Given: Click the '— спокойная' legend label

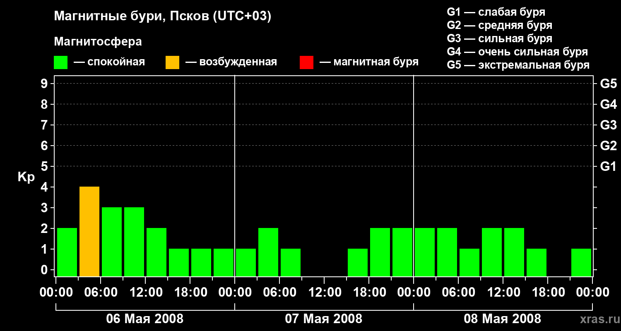Looking at the screenshot, I should pos(109,62).
